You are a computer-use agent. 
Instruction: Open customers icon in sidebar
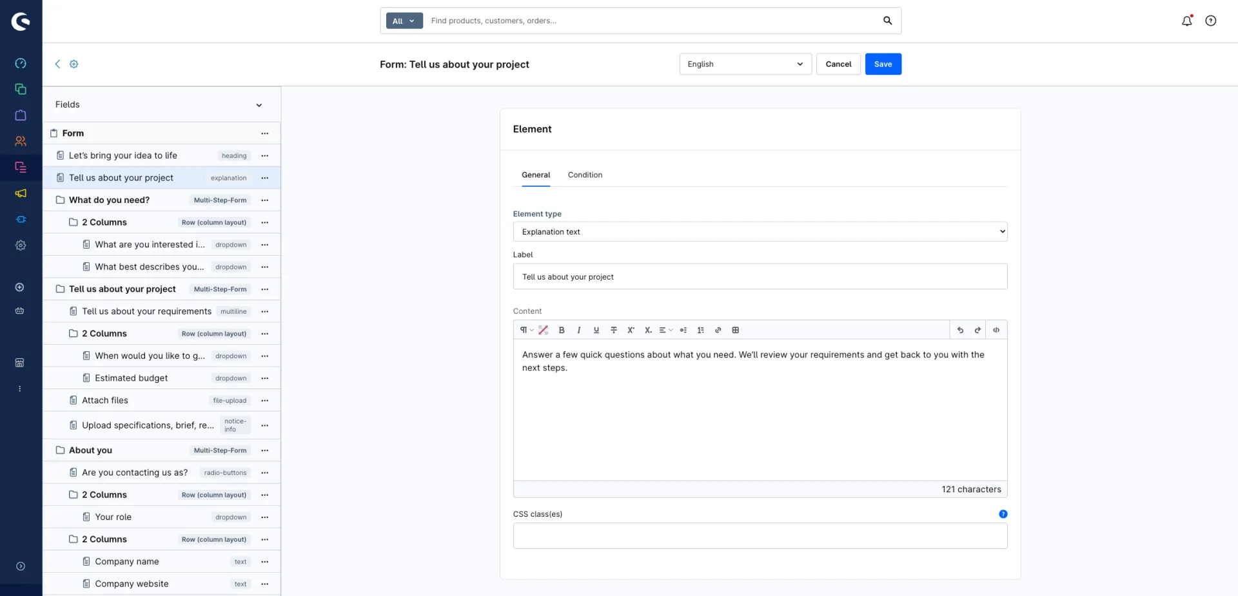21,141
